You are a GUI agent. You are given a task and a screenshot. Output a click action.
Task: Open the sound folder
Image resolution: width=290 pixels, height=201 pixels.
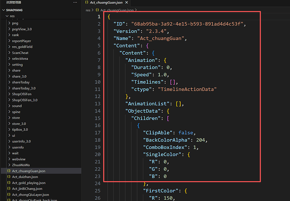(x=17, y=106)
